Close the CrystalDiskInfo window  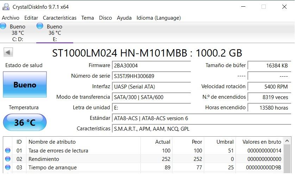(x=284, y=7)
